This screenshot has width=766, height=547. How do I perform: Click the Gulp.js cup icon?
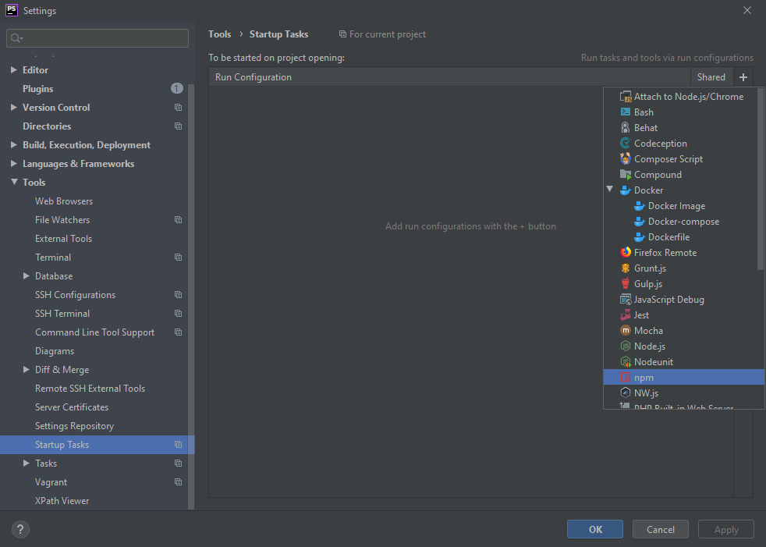pyautogui.click(x=626, y=283)
